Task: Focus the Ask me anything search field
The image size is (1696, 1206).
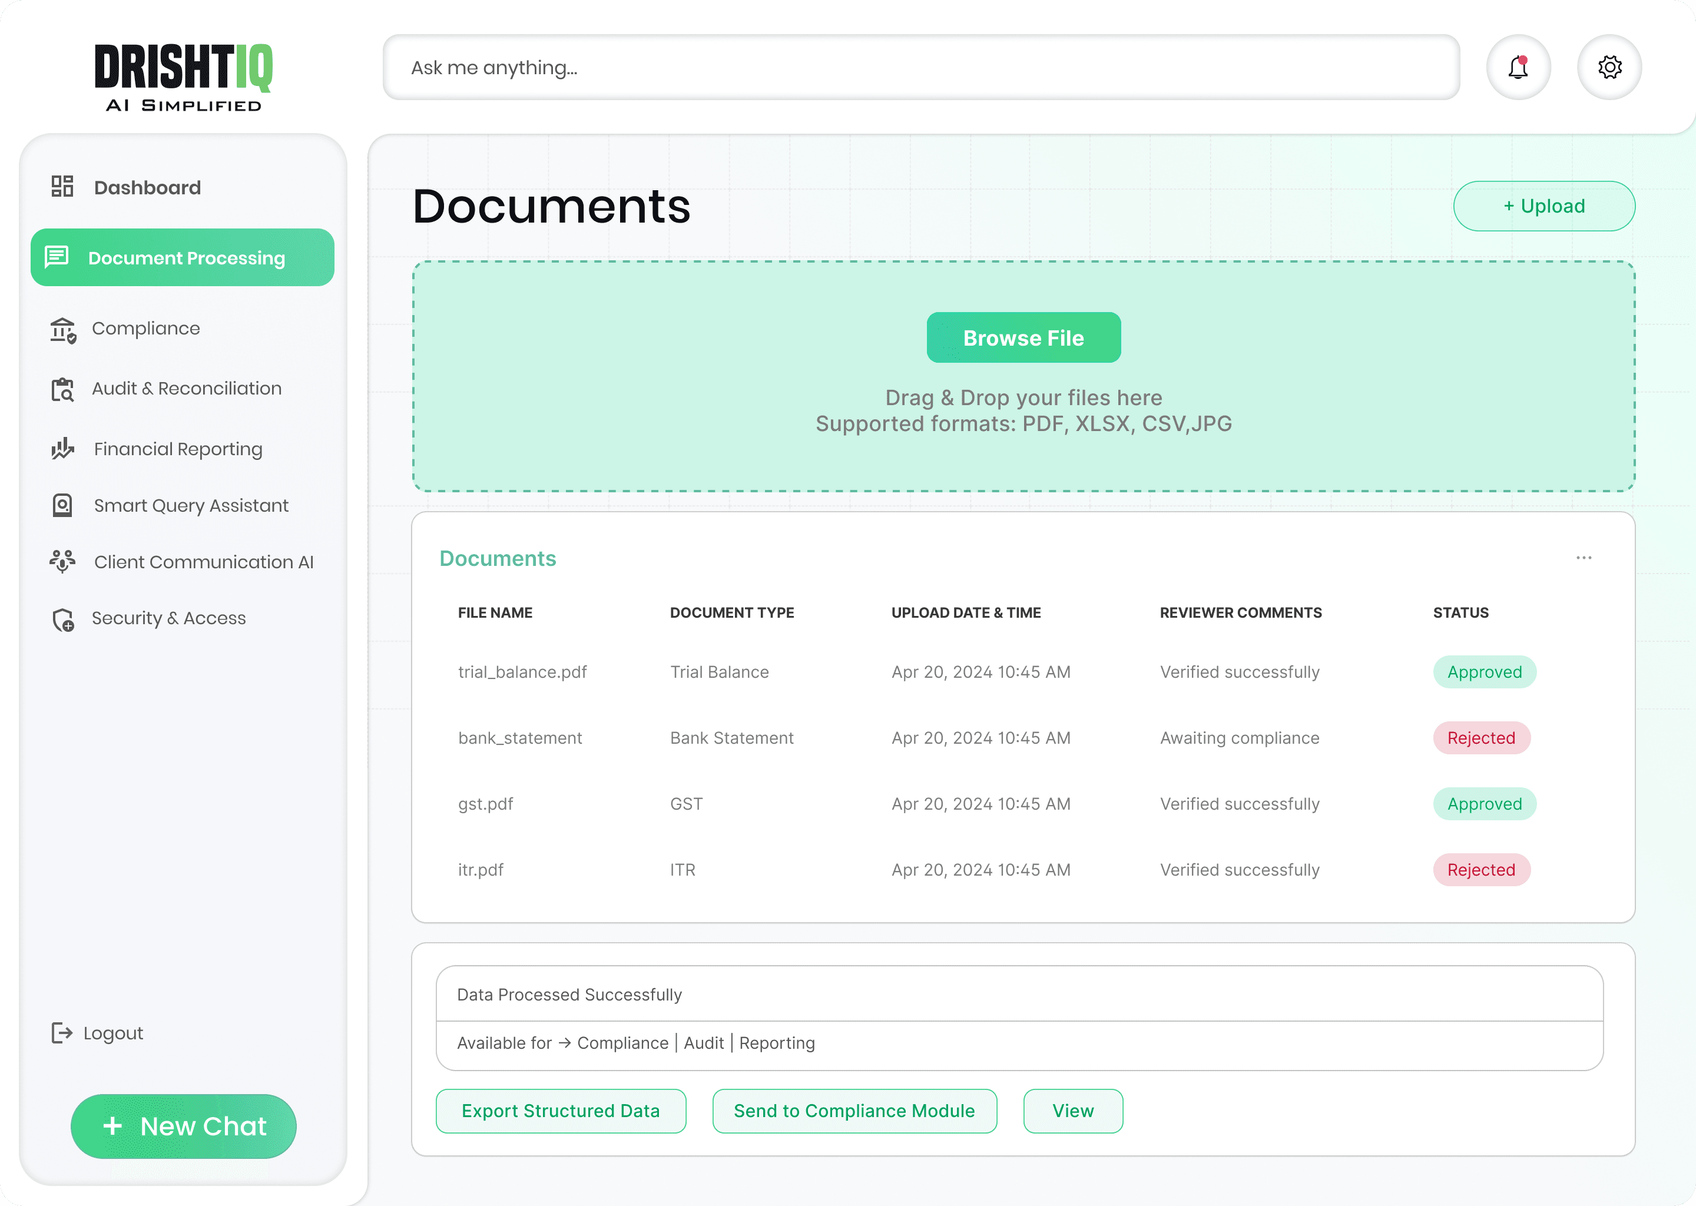Action: point(921,68)
